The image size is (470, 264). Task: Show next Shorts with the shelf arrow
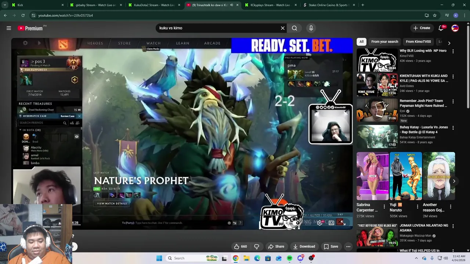click(454, 181)
